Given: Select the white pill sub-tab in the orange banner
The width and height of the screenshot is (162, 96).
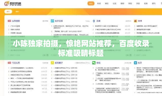Looking at the screenshot, I should (x=8, y=11).
